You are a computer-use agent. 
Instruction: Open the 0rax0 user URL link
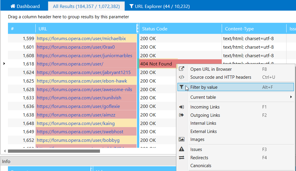(x=76, y=47)
